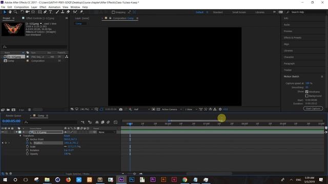328x184 pixels.
Task: Click the Frame Blending icon in timeline header
Action: (102, 122)
